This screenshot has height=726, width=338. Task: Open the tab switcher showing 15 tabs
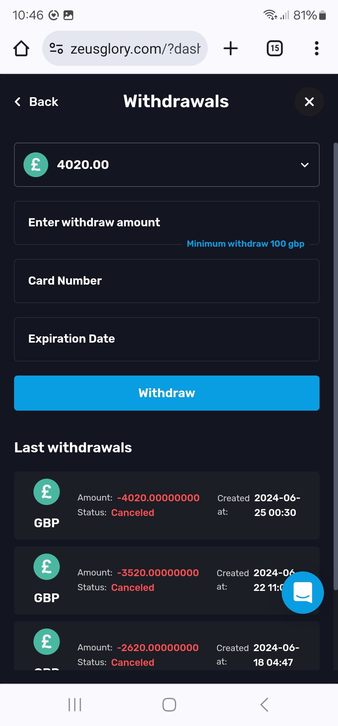[x=274, y=49]
